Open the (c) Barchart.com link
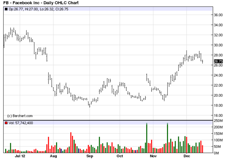Screen dimensions: 227x166 pyautogui.click(x=20, y=116)
